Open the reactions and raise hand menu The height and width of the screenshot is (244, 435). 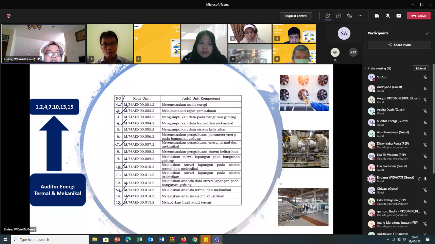349,16
